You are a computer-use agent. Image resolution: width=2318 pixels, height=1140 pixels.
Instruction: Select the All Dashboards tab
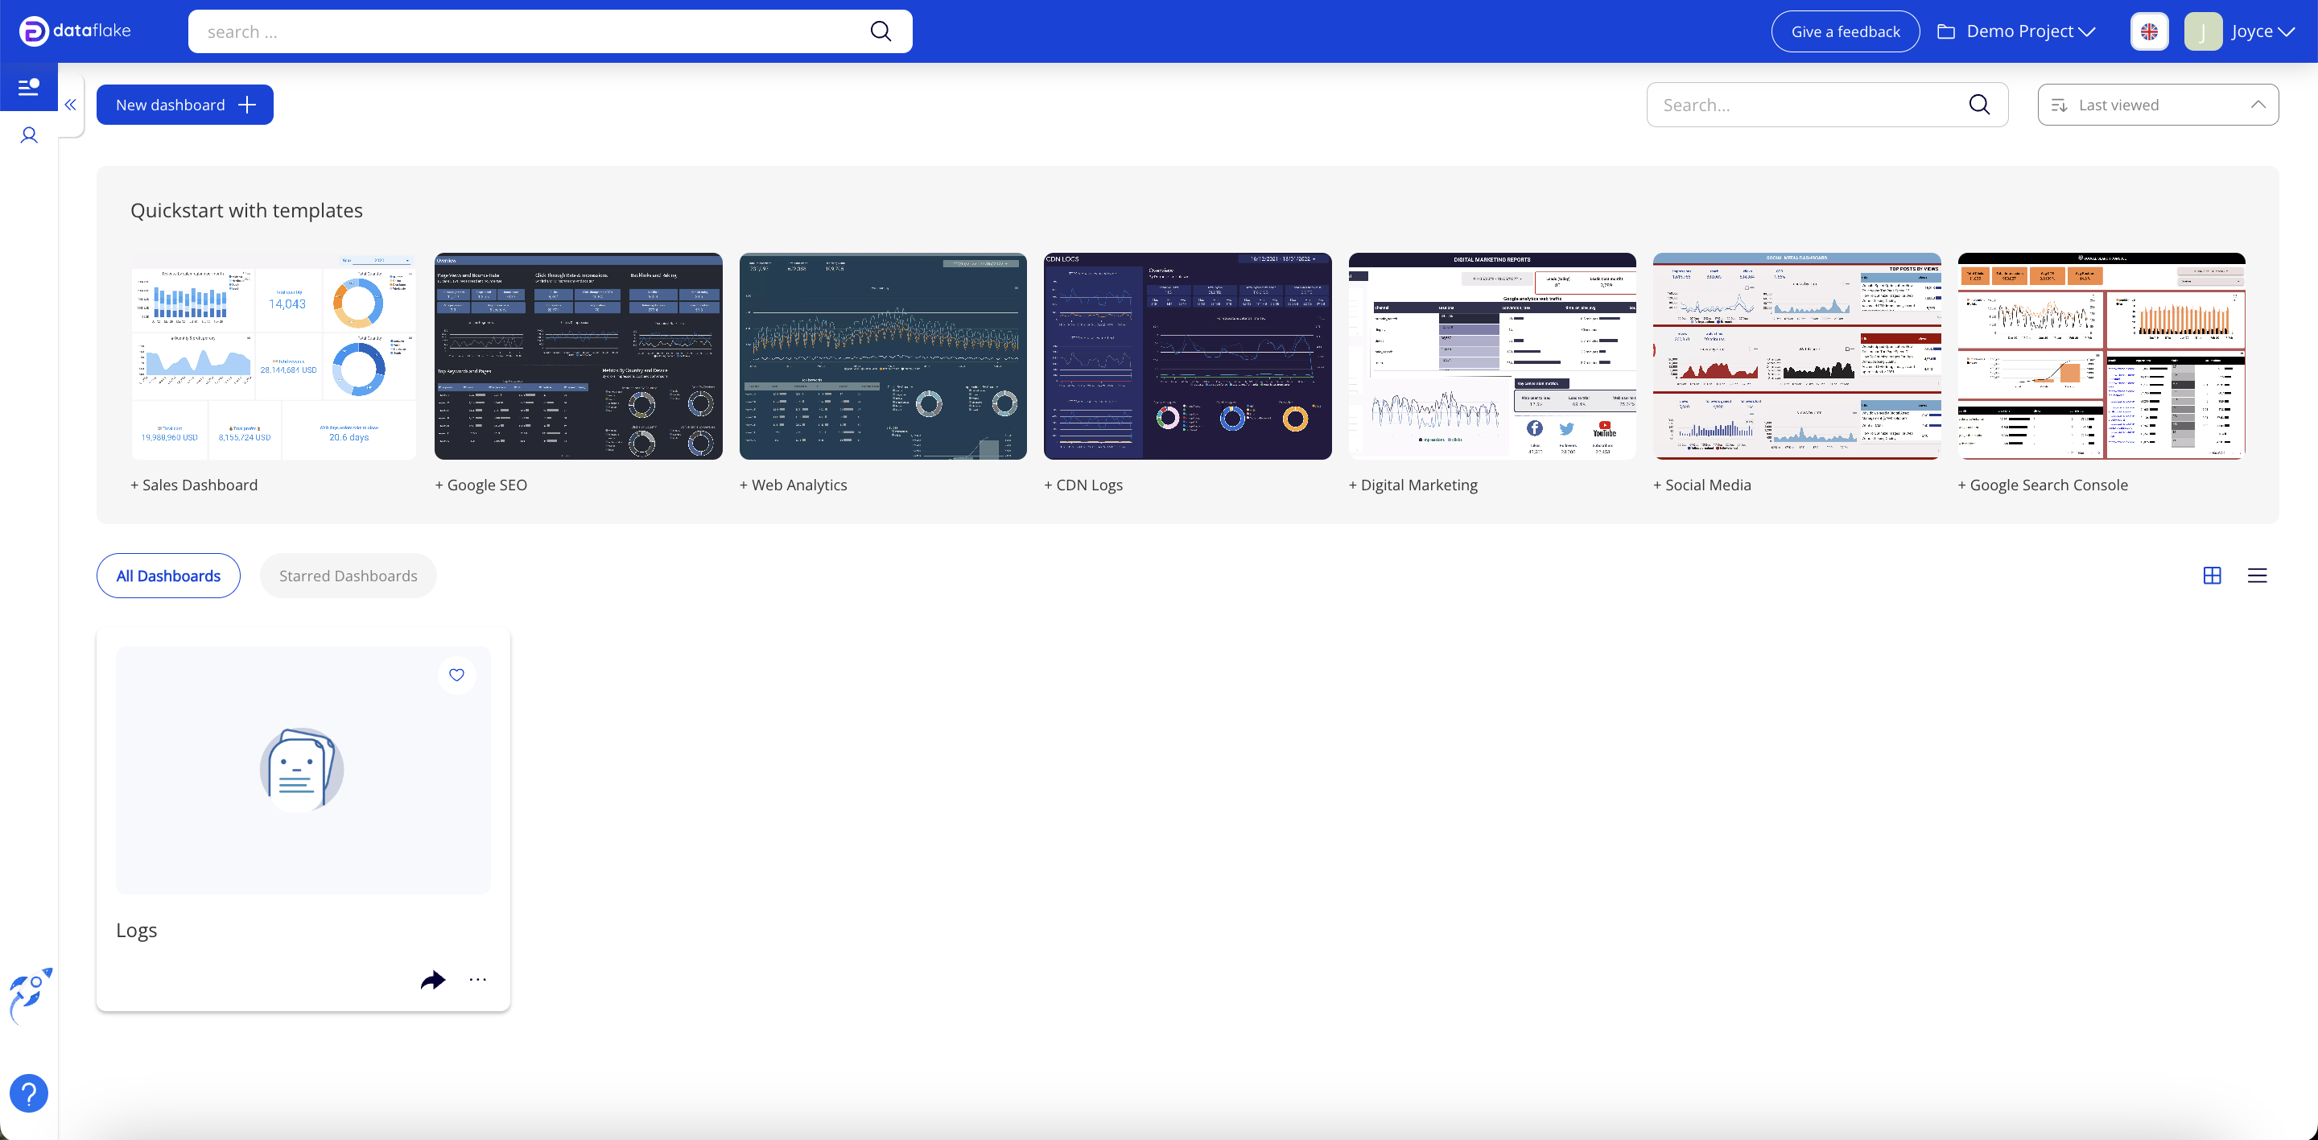[168, 576]
